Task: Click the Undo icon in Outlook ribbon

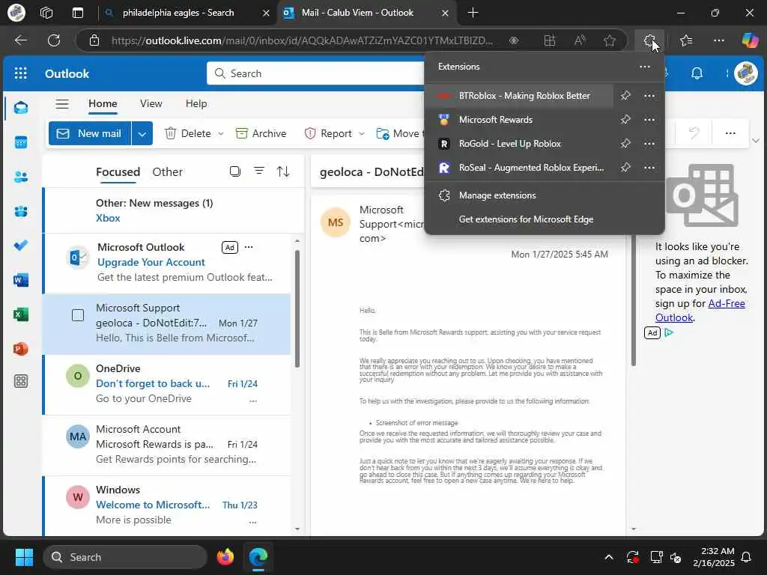Action: pos(693,133)
